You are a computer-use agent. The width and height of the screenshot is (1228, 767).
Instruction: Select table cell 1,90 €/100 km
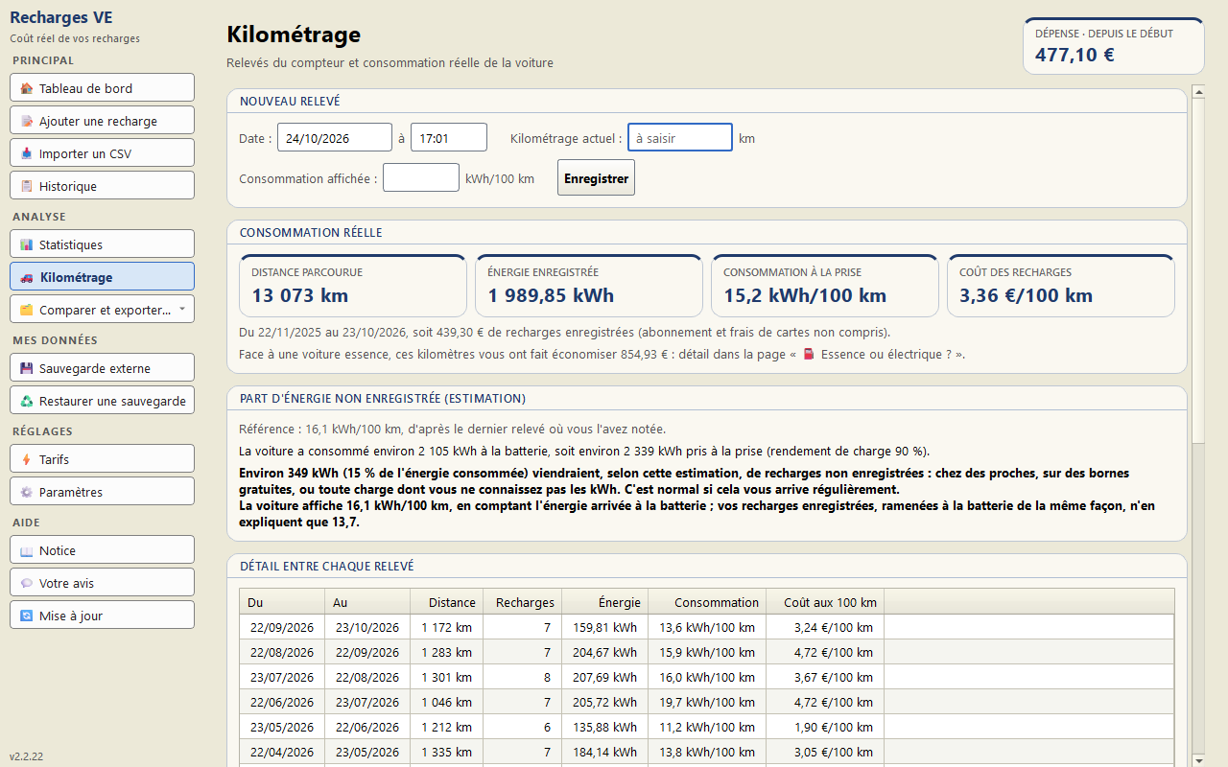(x=825, y=728)
